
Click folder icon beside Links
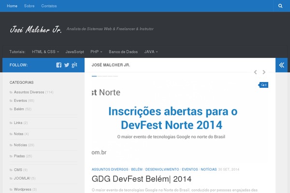[11, 123]
